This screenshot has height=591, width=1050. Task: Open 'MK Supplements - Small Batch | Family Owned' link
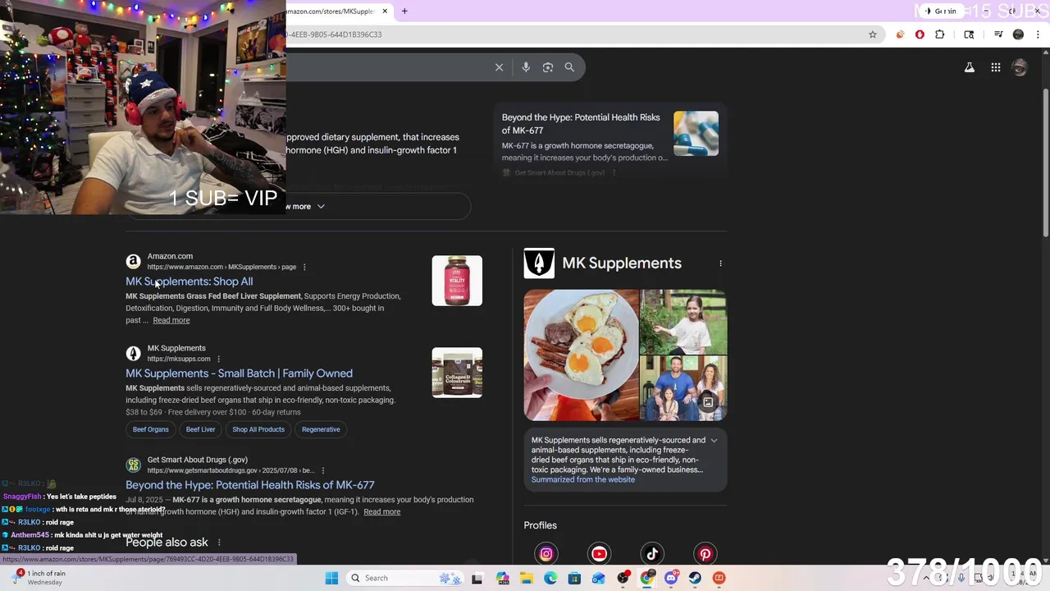click(x=239, y=373)
